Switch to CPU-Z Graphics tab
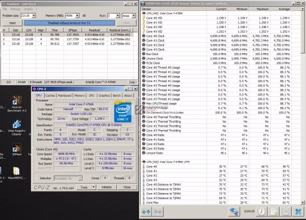Viewport: 306px width, 220px height. click(x=104, y=95)
